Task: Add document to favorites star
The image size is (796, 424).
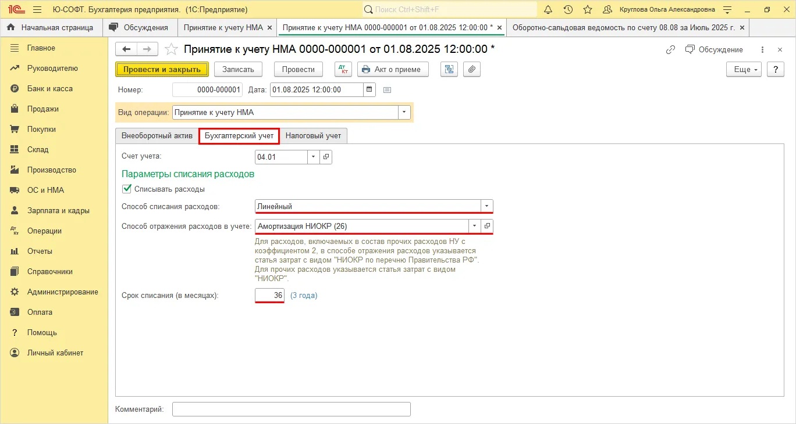Action: (171, 49)
